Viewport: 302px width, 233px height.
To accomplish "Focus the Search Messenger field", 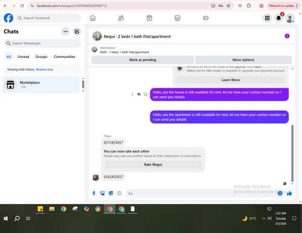I will pyautogui.click(x=42, y=43).
